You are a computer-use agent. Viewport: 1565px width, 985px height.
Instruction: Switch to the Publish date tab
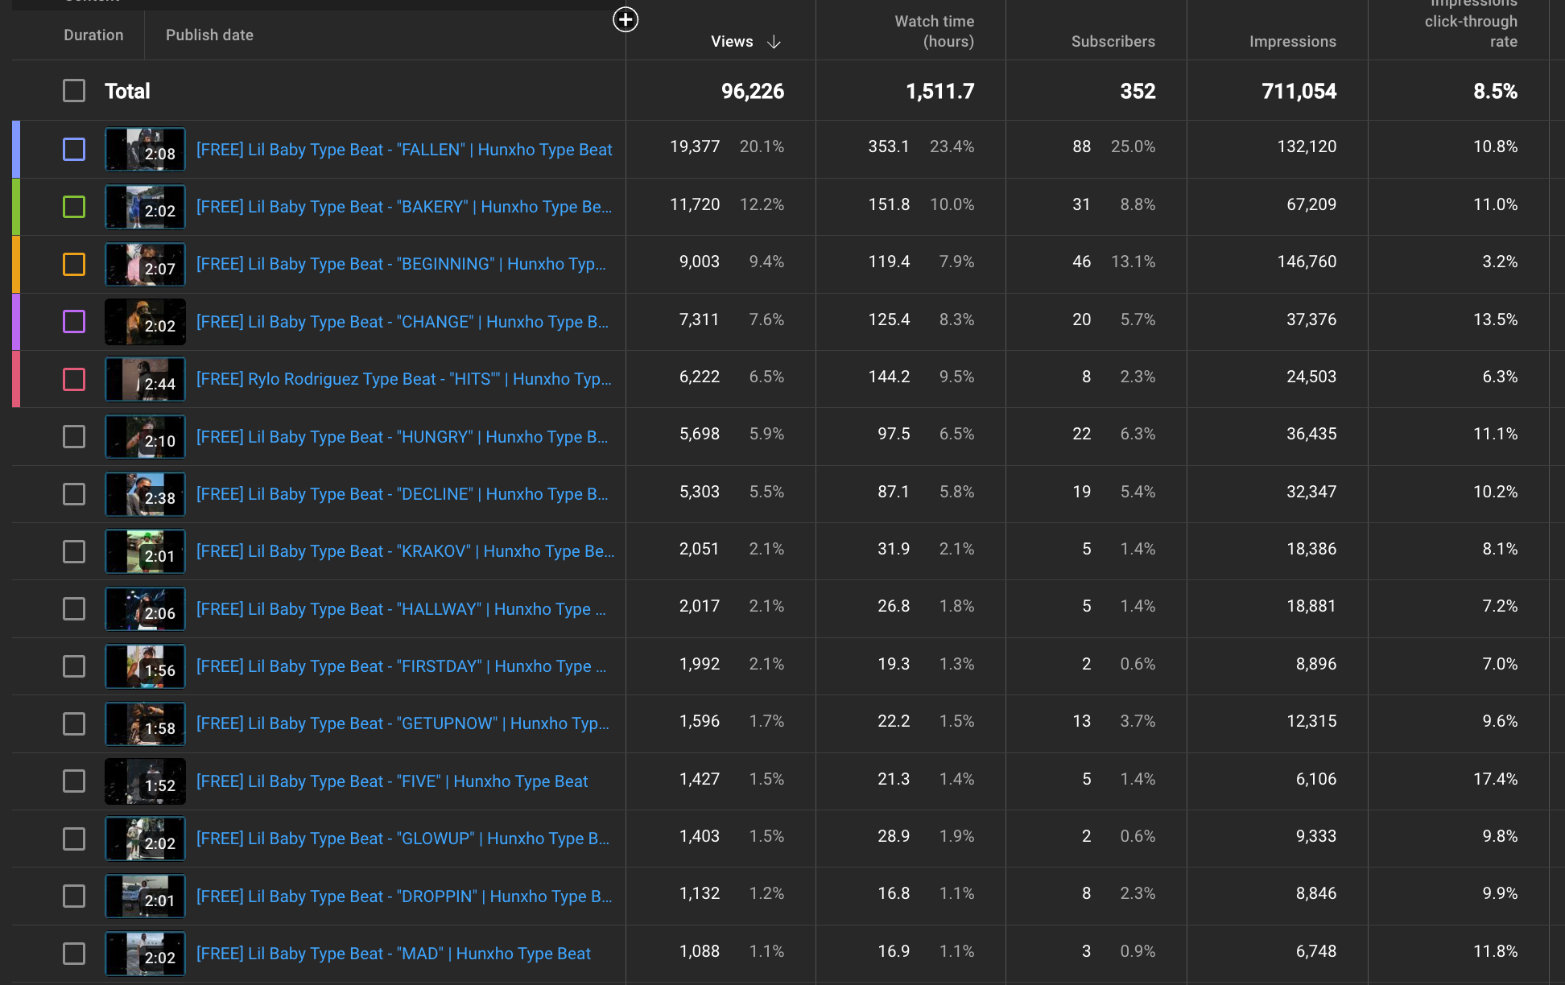tap(209, 35)
